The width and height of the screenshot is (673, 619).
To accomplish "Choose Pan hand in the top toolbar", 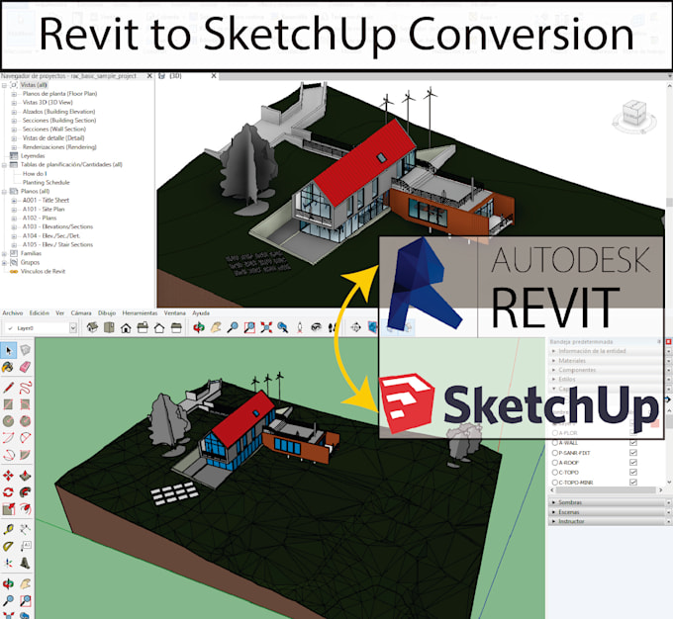I will pyautogui.click(x=216, y=327).
